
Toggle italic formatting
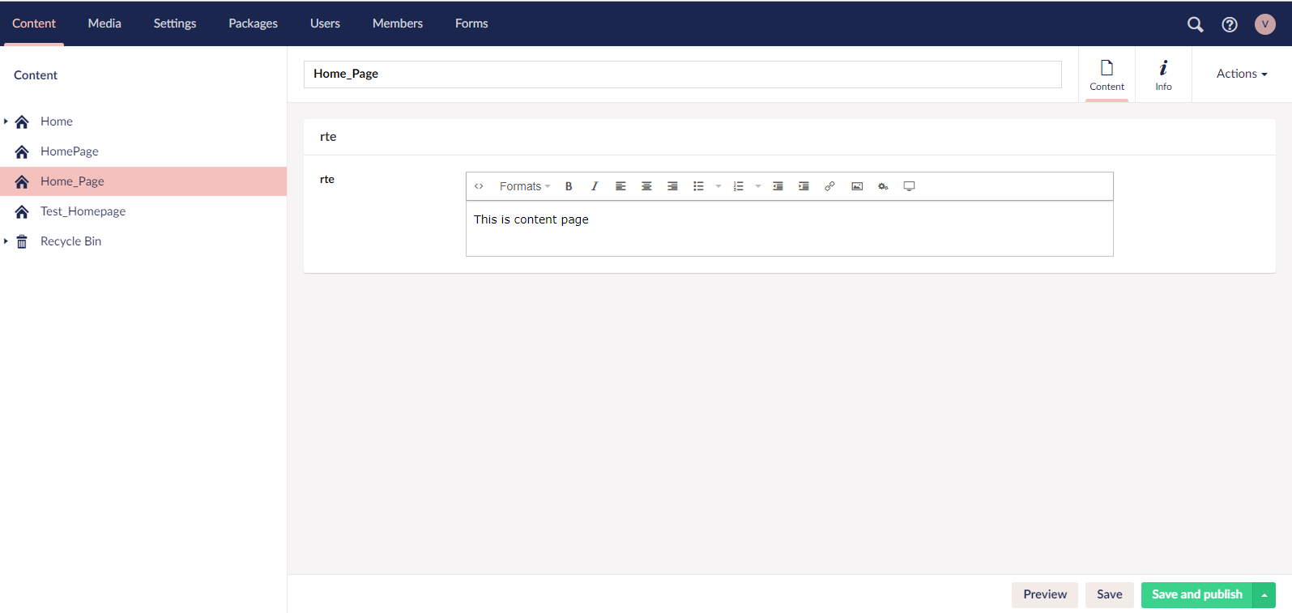[x=595, y=186]
